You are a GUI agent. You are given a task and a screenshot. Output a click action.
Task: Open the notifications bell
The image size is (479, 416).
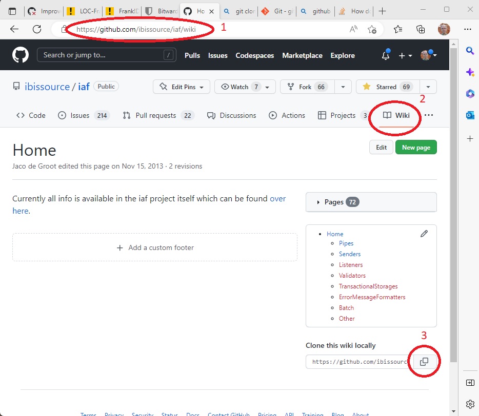tap(386, 55)
